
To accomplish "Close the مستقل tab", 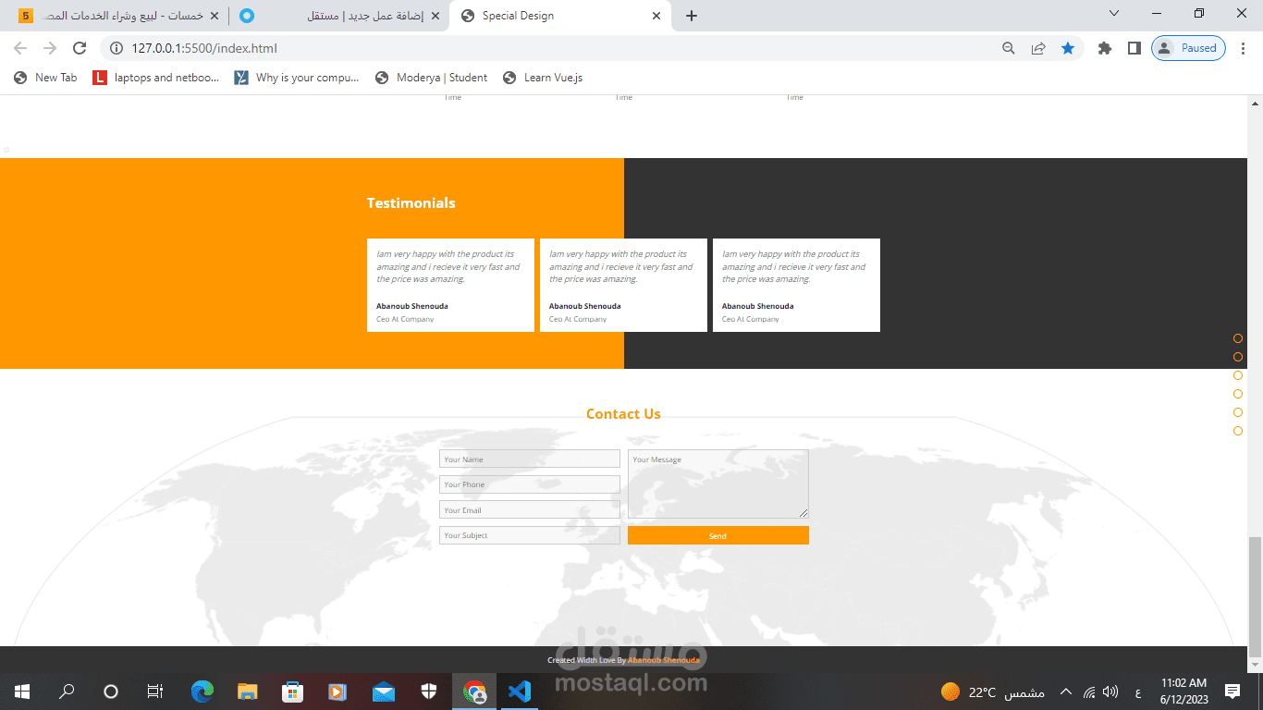I will point(435,16).
